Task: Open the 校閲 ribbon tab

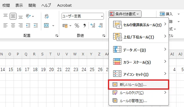Action: [x=6, y=5]
